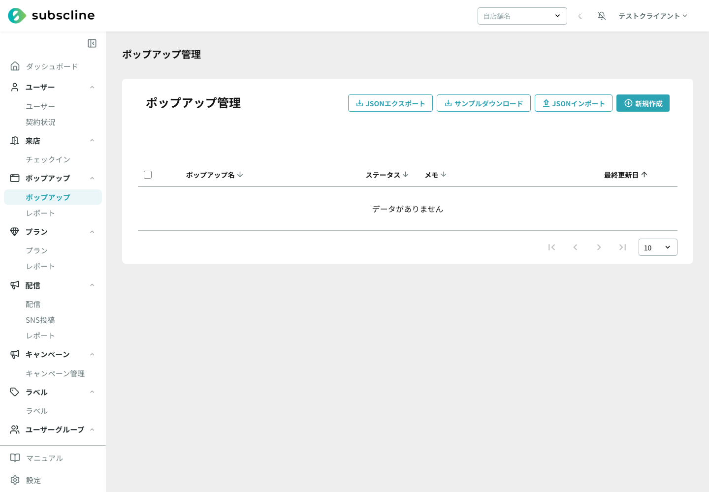Sort by メモ arrow icon
The image size is (709, 492).
point(444,175)
